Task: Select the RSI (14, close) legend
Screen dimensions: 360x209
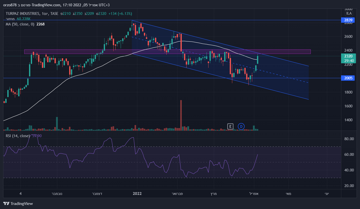Action: click(x=18, y=136)
